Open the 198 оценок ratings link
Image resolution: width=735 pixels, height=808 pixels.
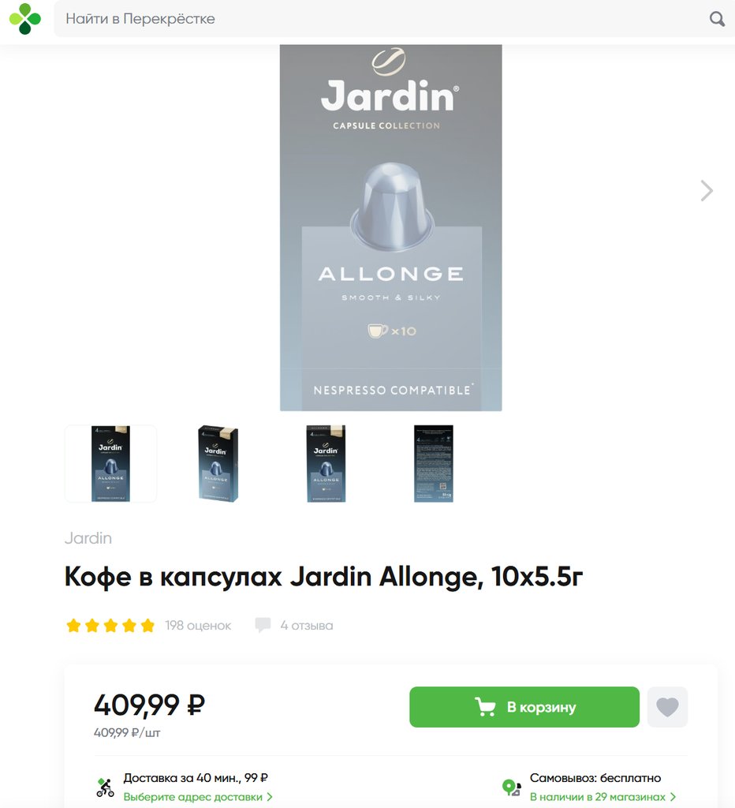tap(198, 626)
